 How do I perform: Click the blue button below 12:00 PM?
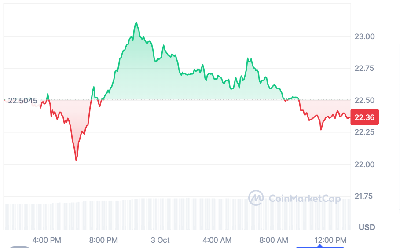coord(320,247)
